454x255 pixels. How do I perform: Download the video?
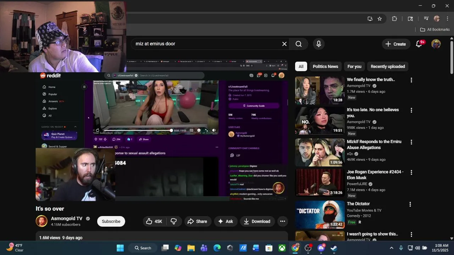point(257,221)
